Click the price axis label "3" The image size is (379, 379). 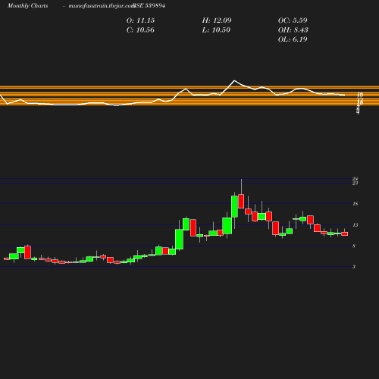[354, 267]
